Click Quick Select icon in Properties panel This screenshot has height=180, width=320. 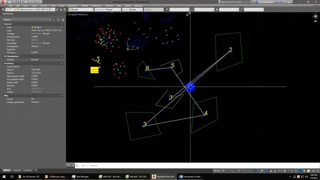click(62, 20)
